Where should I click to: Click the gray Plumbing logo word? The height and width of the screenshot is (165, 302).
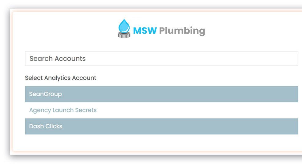pyautogui.click(x=182, y=31)
